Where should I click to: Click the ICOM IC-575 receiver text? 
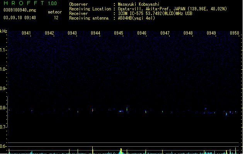point(155,13)
